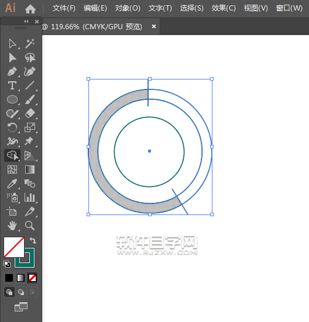This screenshot has height=322, width=309.
Task: Close the 119.66% document tab
Action: 154,26
